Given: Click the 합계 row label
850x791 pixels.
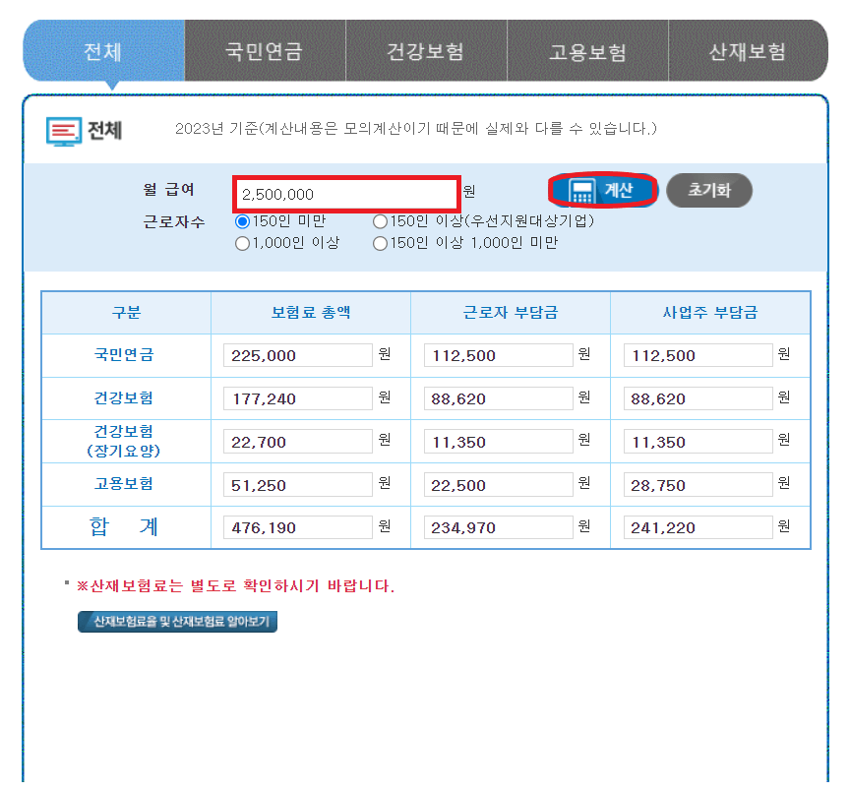Looking at the screenshot, I should 124,526.
